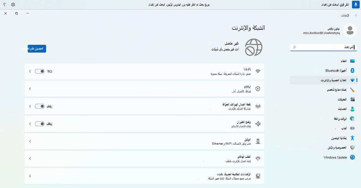Click the الحصول على تعليمات help button
This screenshot has width=361, height=188.
point(37,49)
